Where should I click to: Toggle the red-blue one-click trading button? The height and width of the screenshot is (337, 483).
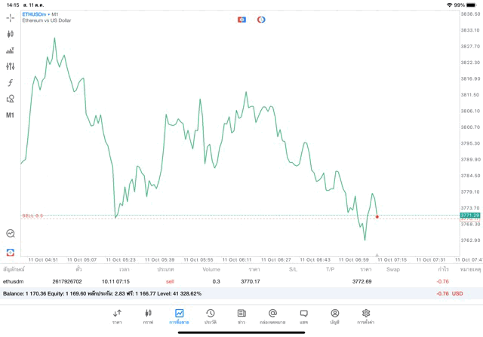241,20
